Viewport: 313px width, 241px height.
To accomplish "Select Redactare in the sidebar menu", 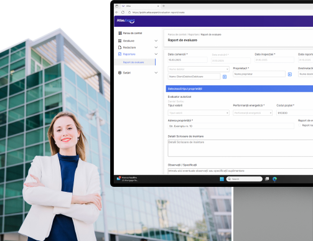I will pos(129,47).
